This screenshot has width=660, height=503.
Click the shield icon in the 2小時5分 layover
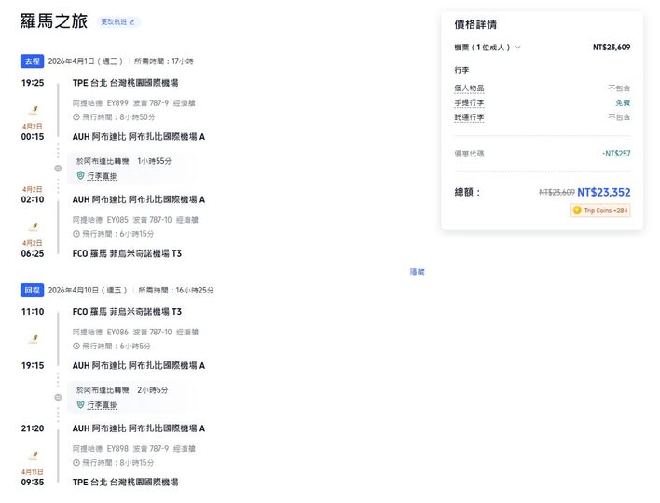pos(80,405)
